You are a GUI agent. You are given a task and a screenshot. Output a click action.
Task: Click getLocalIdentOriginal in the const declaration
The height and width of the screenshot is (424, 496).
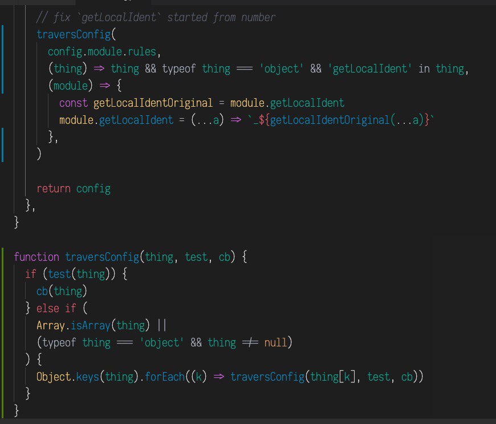[x=153, y=103]
